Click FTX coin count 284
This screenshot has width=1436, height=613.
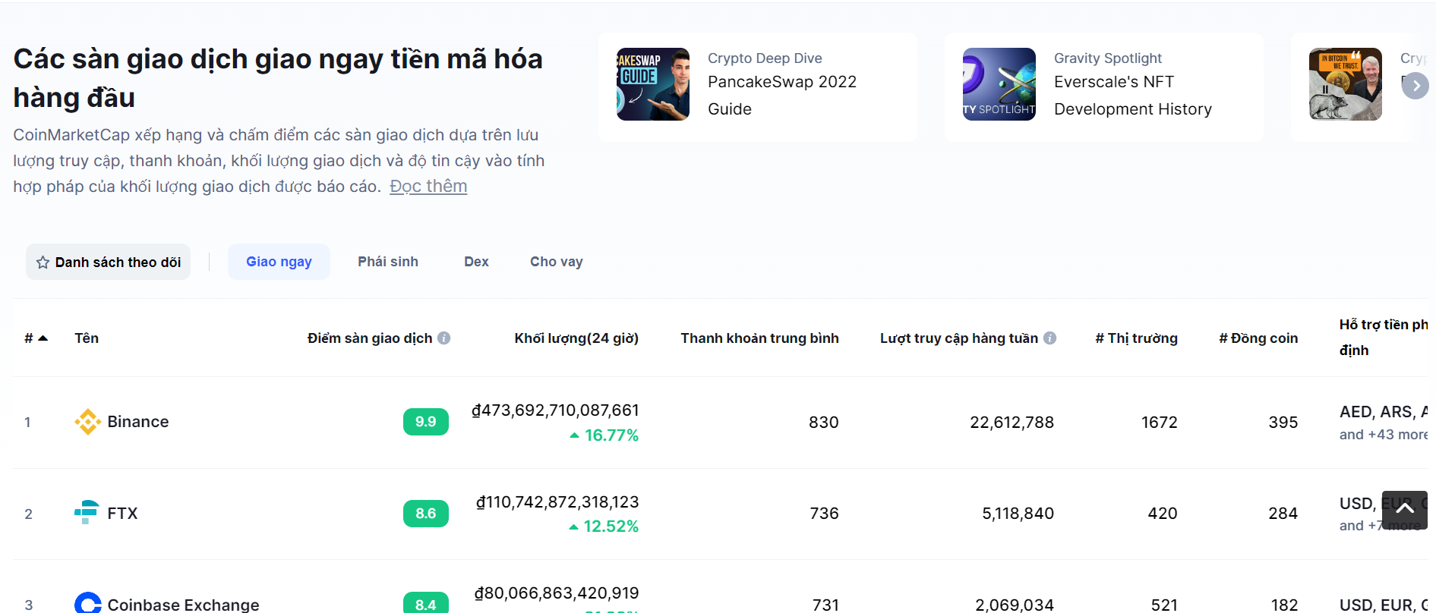coord(1283,514)
